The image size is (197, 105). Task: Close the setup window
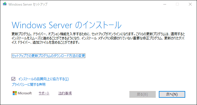(x=190, y=4)
